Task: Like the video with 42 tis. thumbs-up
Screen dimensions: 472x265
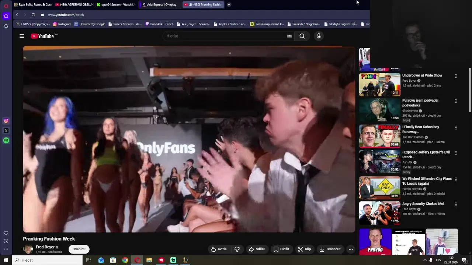Action: [219, 249]
